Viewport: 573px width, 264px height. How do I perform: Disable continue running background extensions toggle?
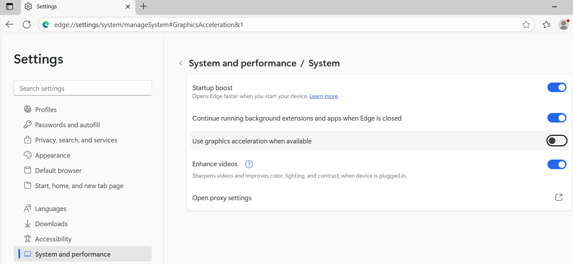557,118
